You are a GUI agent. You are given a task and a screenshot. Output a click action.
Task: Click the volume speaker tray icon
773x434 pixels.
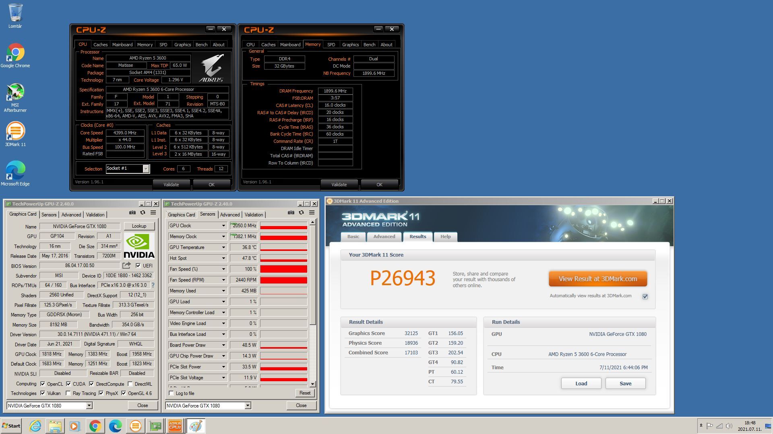pos(729,426)
